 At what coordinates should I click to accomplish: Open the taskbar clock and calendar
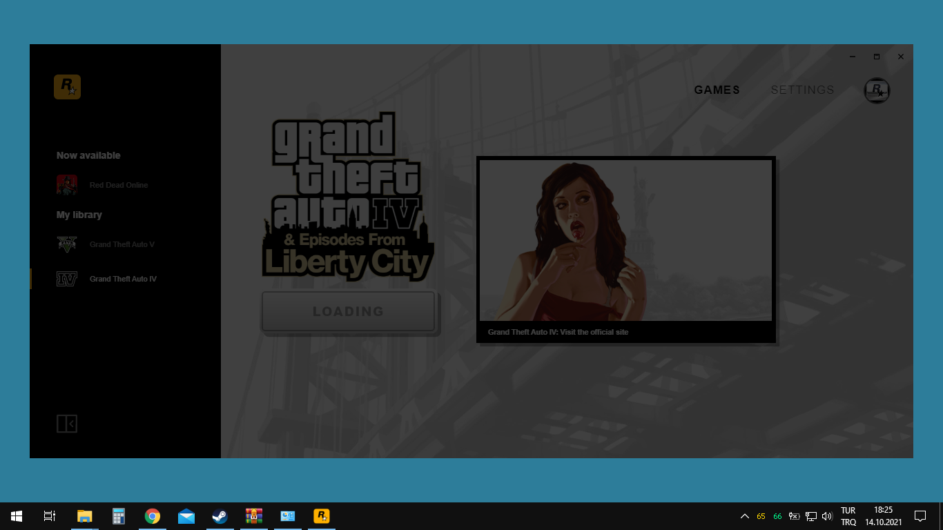point(884,516)
